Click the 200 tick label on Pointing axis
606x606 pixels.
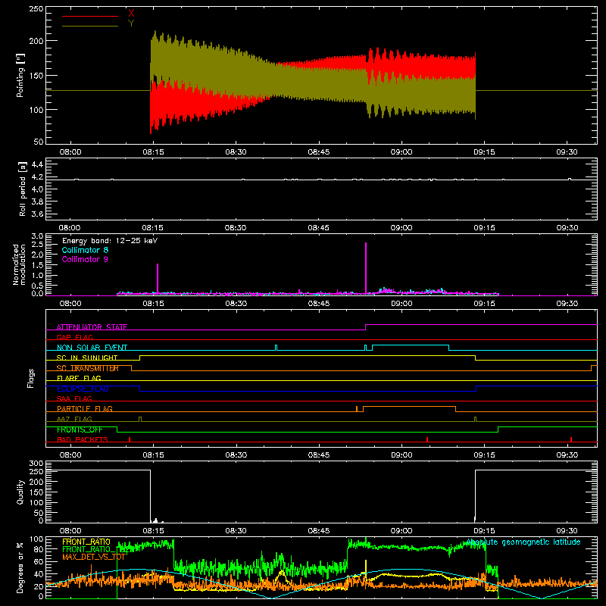(x=36, y=41)
